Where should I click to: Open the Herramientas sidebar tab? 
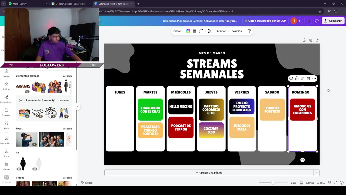[6, 99]
